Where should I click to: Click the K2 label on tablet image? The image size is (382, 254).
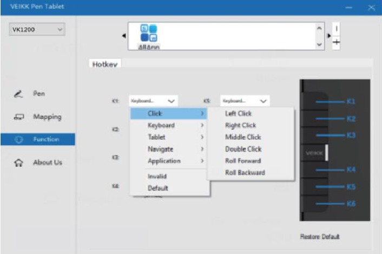351,119
